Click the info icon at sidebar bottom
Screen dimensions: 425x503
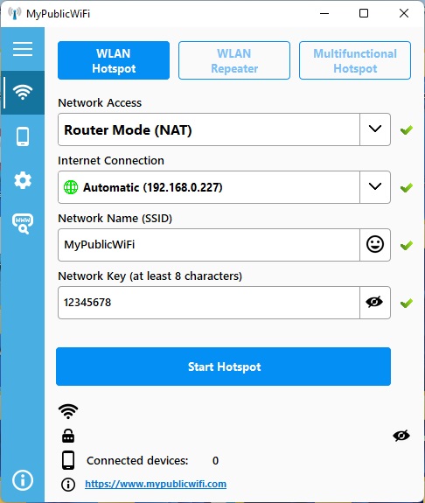23,480
